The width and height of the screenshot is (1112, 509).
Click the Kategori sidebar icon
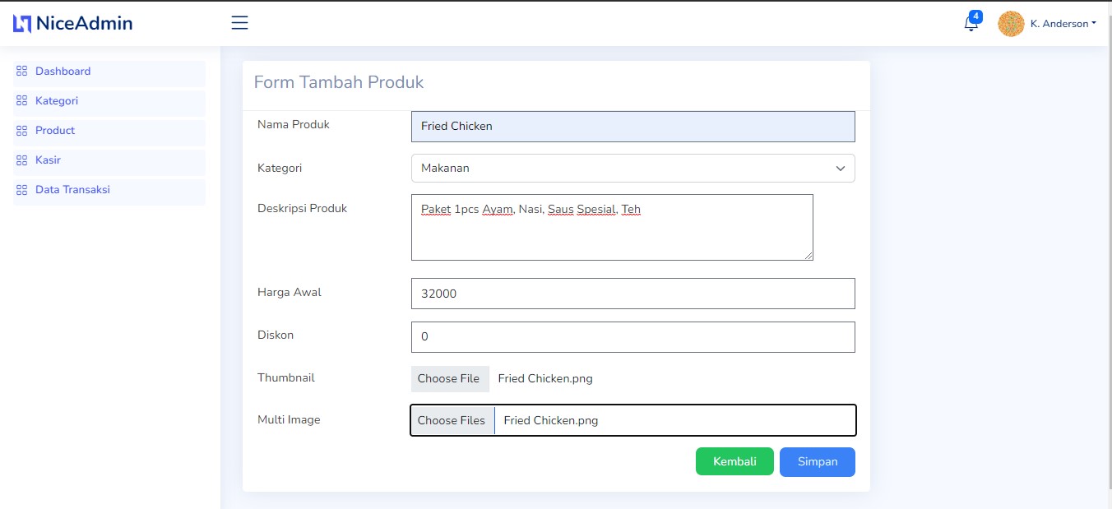(x=21, y=101)
